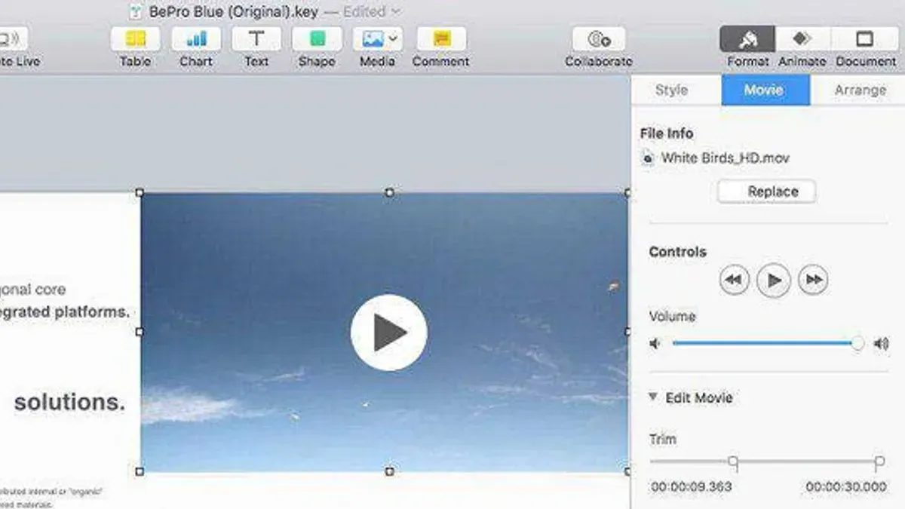Add a Comment
The height and width of the screenshot is (509, 905).
(x=441, y=39)
